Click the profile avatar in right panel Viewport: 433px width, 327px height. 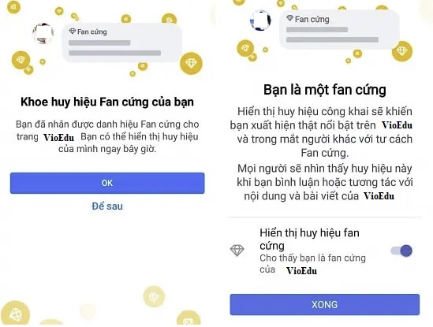click(260, 20)
